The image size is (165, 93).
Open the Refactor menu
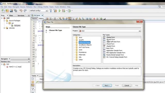coord(29,7)
